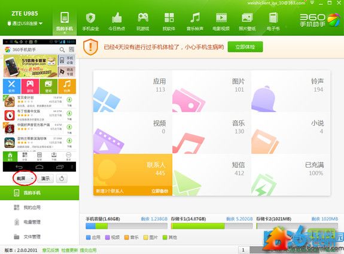Tap the Android back button in phone mirror
The width and height of the screenshot is (344, 254).
point(19,167)
